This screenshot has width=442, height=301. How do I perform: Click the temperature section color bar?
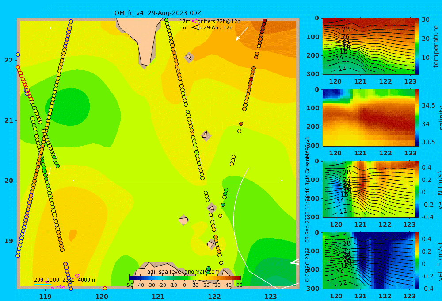tap(417, 46)
